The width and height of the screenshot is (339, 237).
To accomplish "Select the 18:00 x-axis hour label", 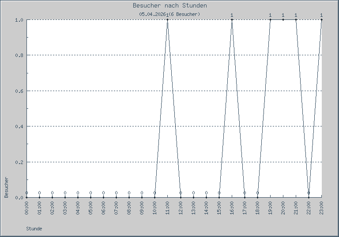I will click(257, 208).
